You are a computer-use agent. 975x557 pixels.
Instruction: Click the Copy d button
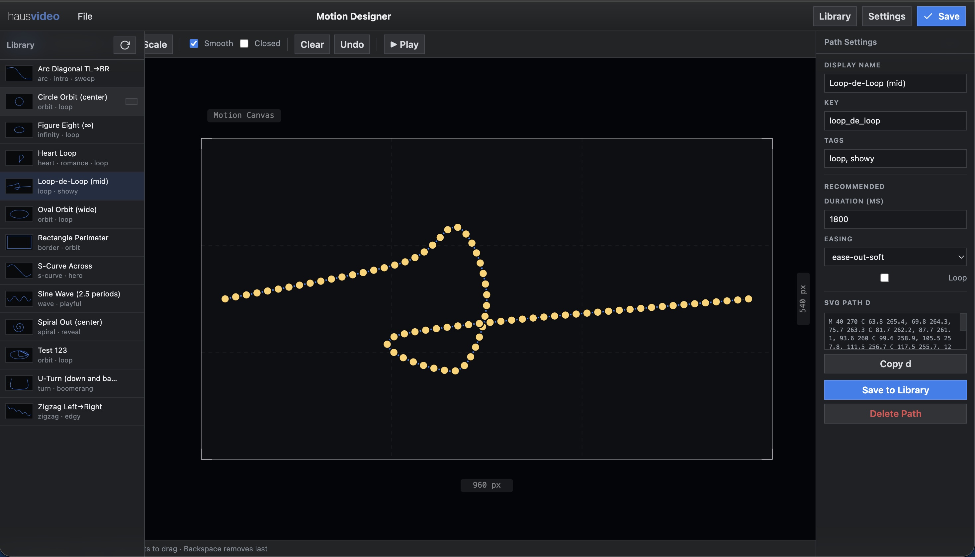895,364
